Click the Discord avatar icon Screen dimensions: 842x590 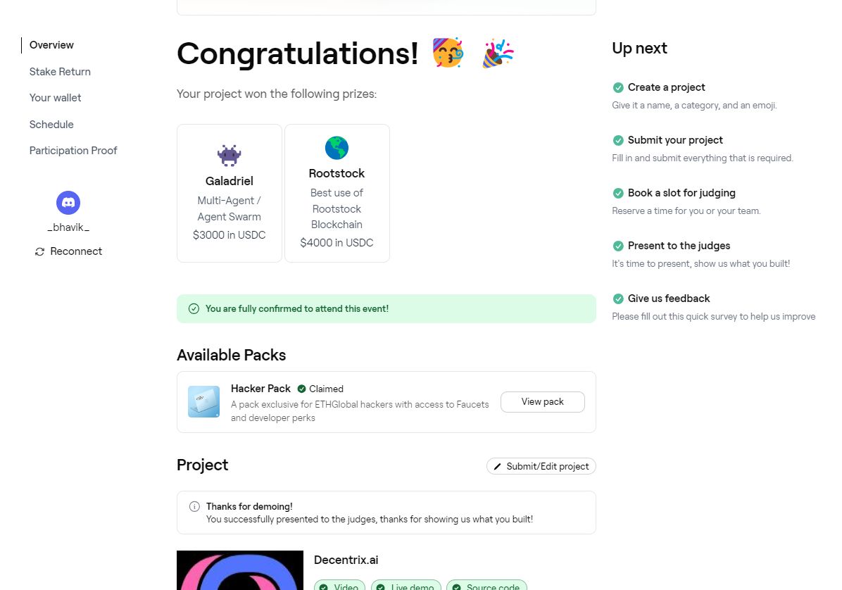pyautogui.click(x=68, y=203)
